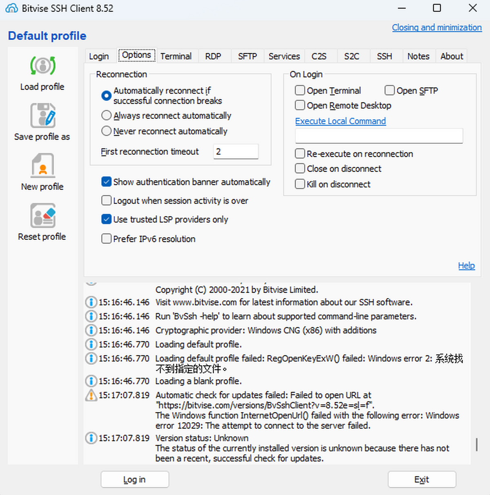
Task: Click warning icon beside 'Automatic check for updates failed'
Action: click(91, 395)
